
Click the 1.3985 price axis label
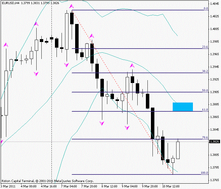[x=214, y=42]
